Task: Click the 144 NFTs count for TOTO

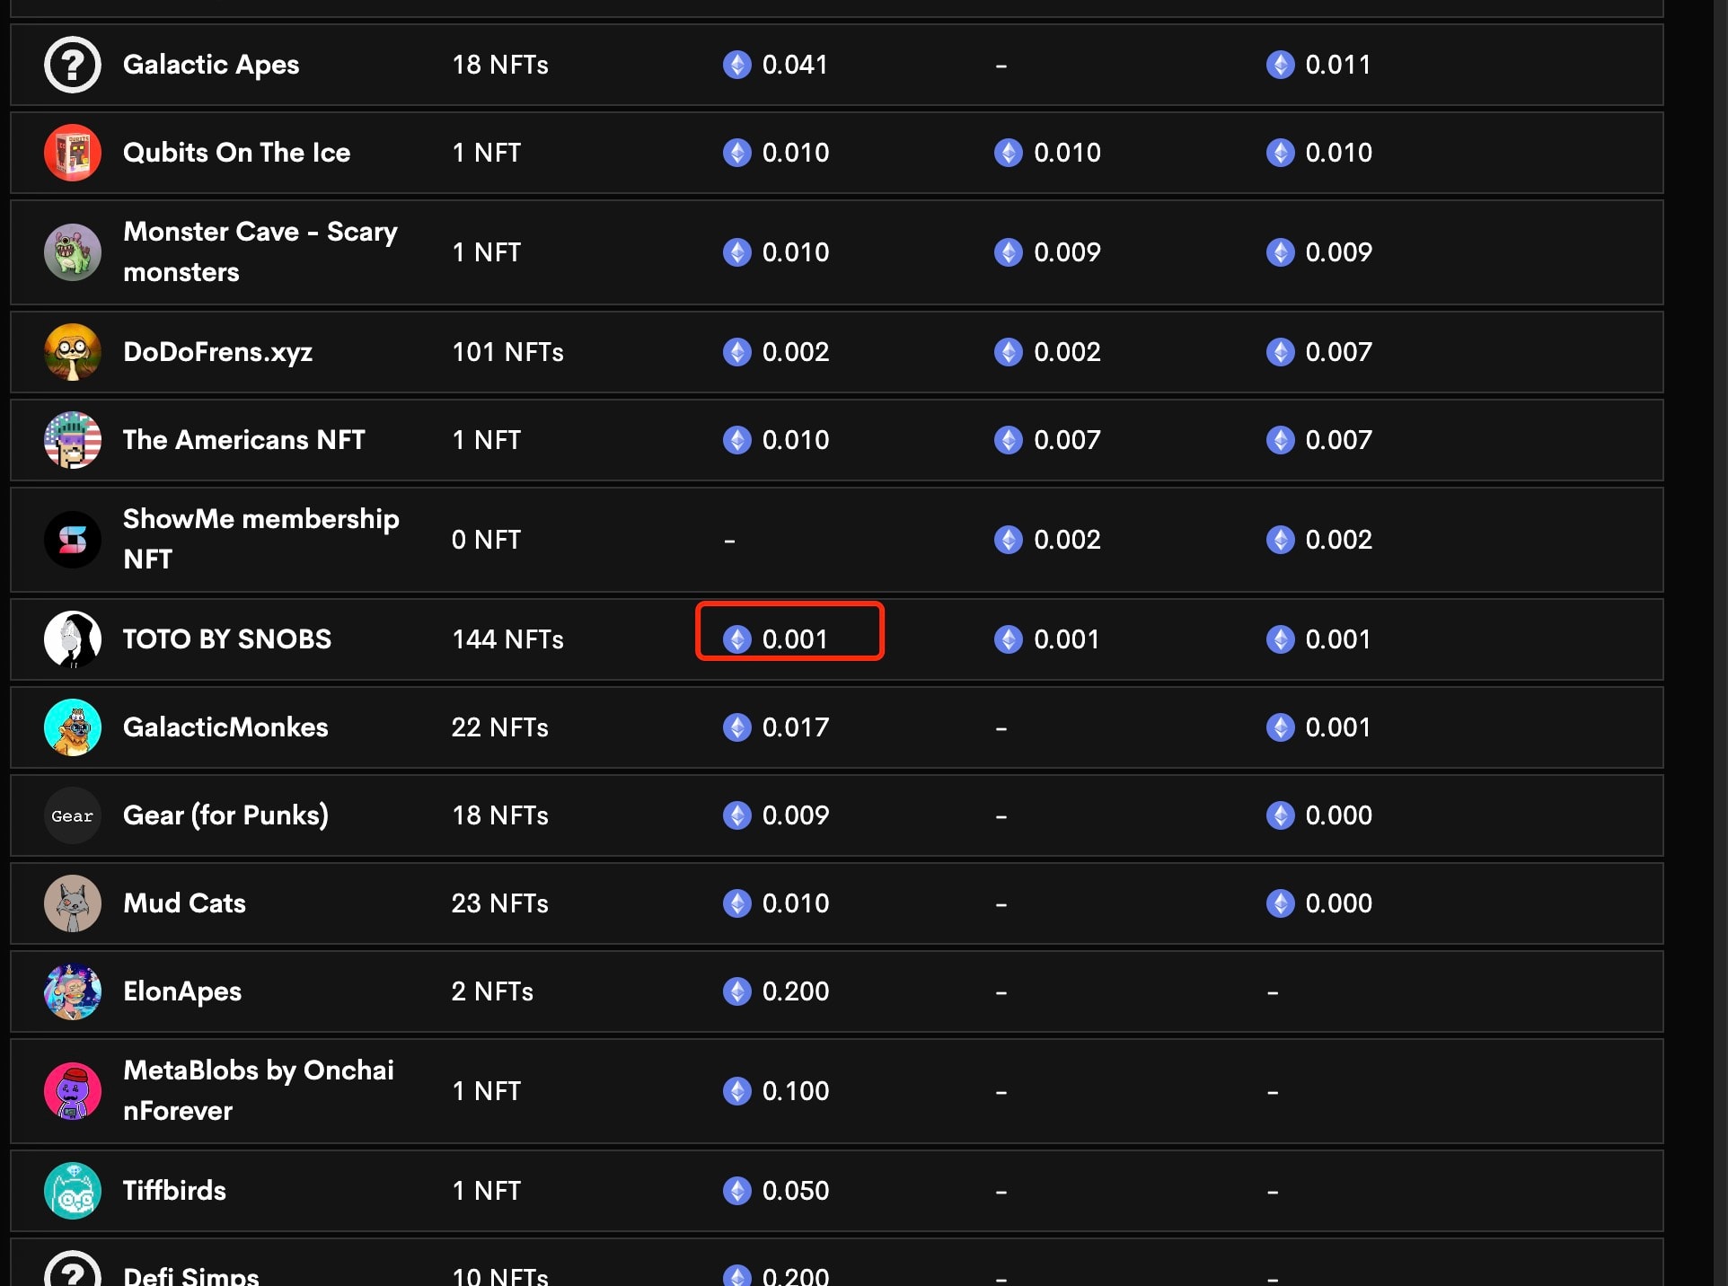Action: (x=507, y=639)
